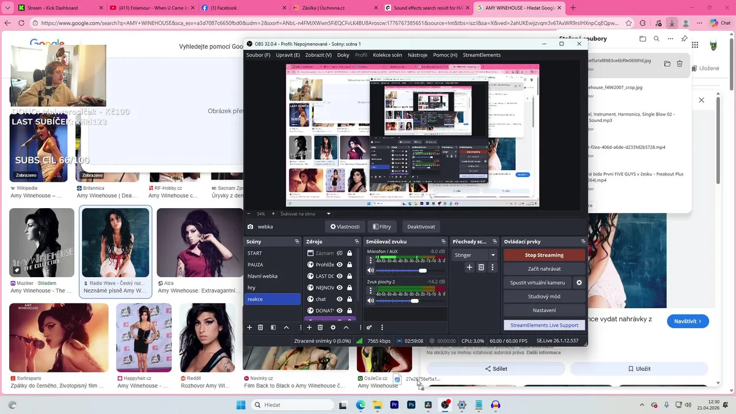Hide the DONATY source with the eye icon
This screenshot has height=414, width=736.
(x=340, y=310)
